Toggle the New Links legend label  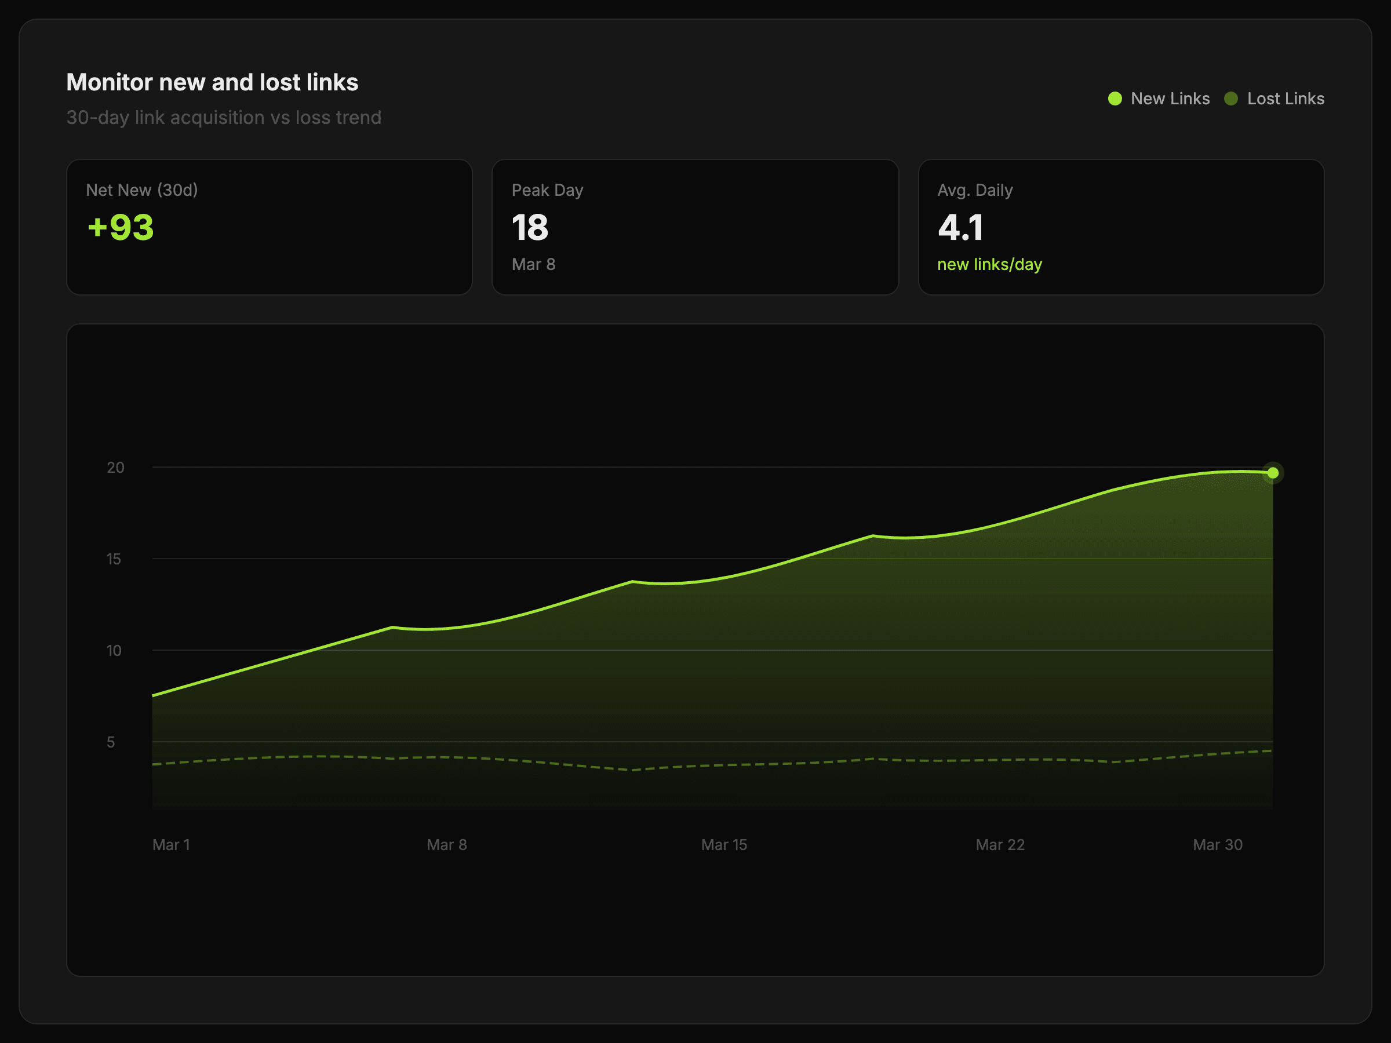click(1170, 99)
